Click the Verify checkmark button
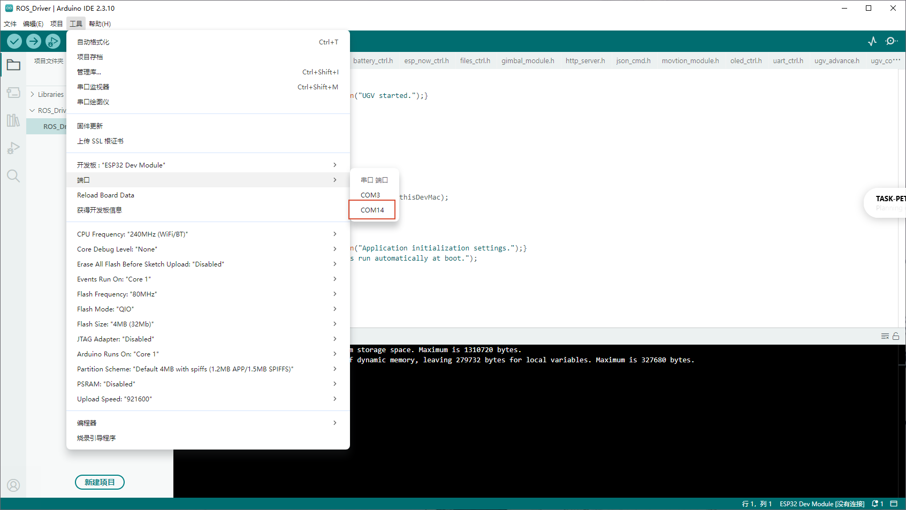Image resolution: width=906 pixels, height=510 pixels. point(14,41)
